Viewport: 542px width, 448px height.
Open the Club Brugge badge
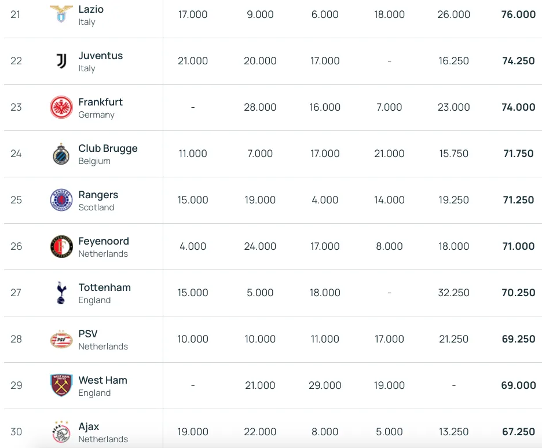(x=61, y=154)
